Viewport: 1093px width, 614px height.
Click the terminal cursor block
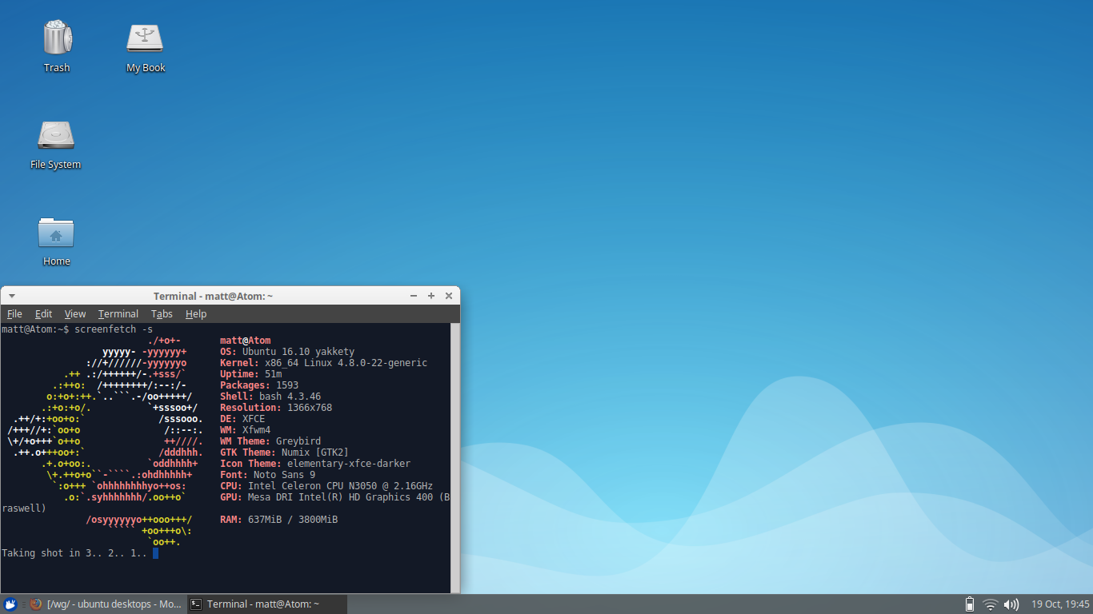tap(155, 553)
